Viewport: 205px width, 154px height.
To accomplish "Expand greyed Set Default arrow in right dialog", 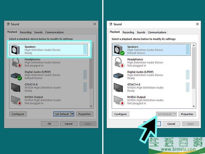I will (175, 114).
